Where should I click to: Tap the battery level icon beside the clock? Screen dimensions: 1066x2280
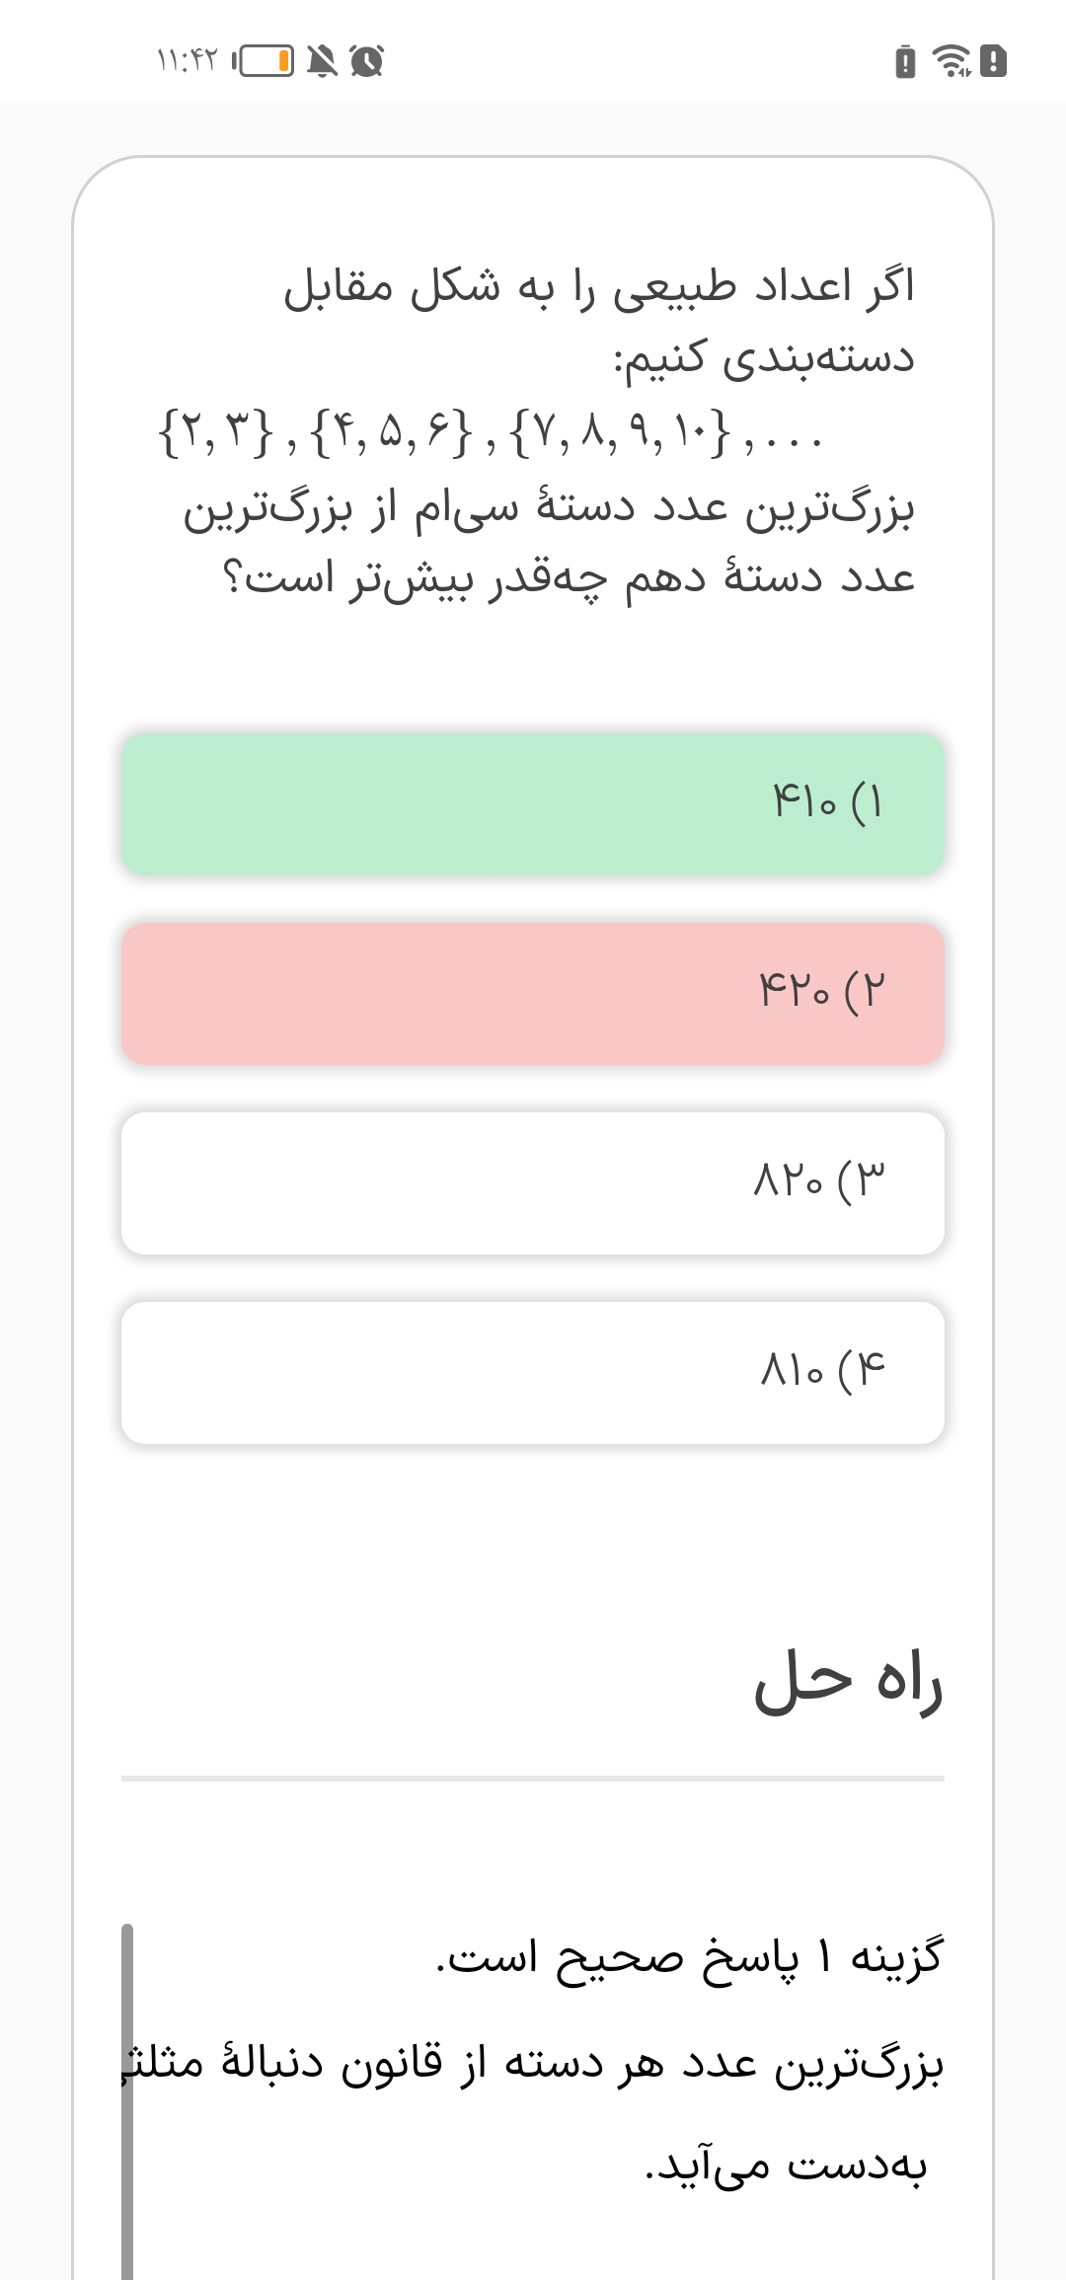(x=266, y=61)
